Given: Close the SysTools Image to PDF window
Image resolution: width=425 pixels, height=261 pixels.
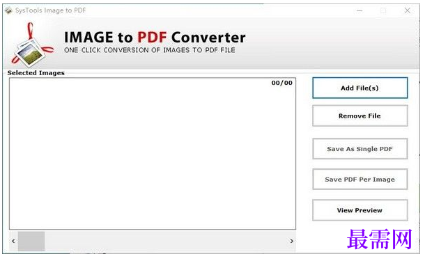Looking at the screenshot, I should coord(407,10).
